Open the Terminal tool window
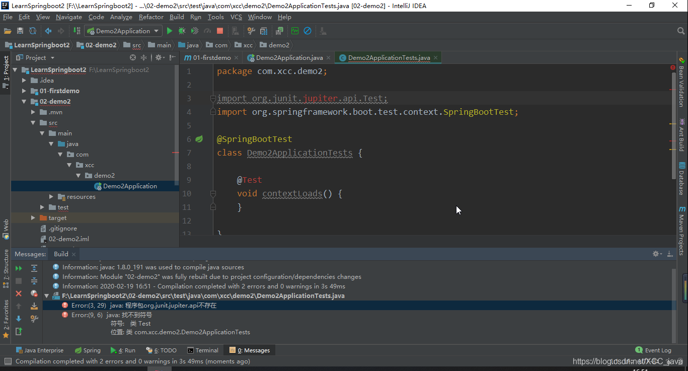The image size is (688, 371). click(202, 350)
